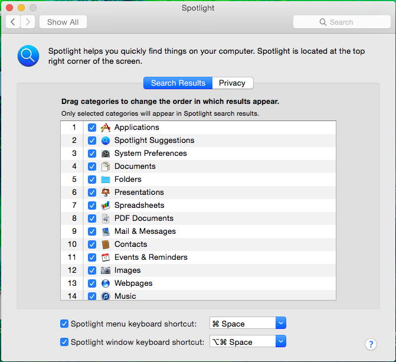Image resolution: width=396 pixels, height=362 pixels.
Task: Click the PDF Documents icon
Action: pos(106,218)
